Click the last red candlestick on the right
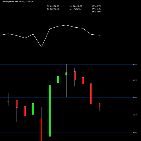 100,105
